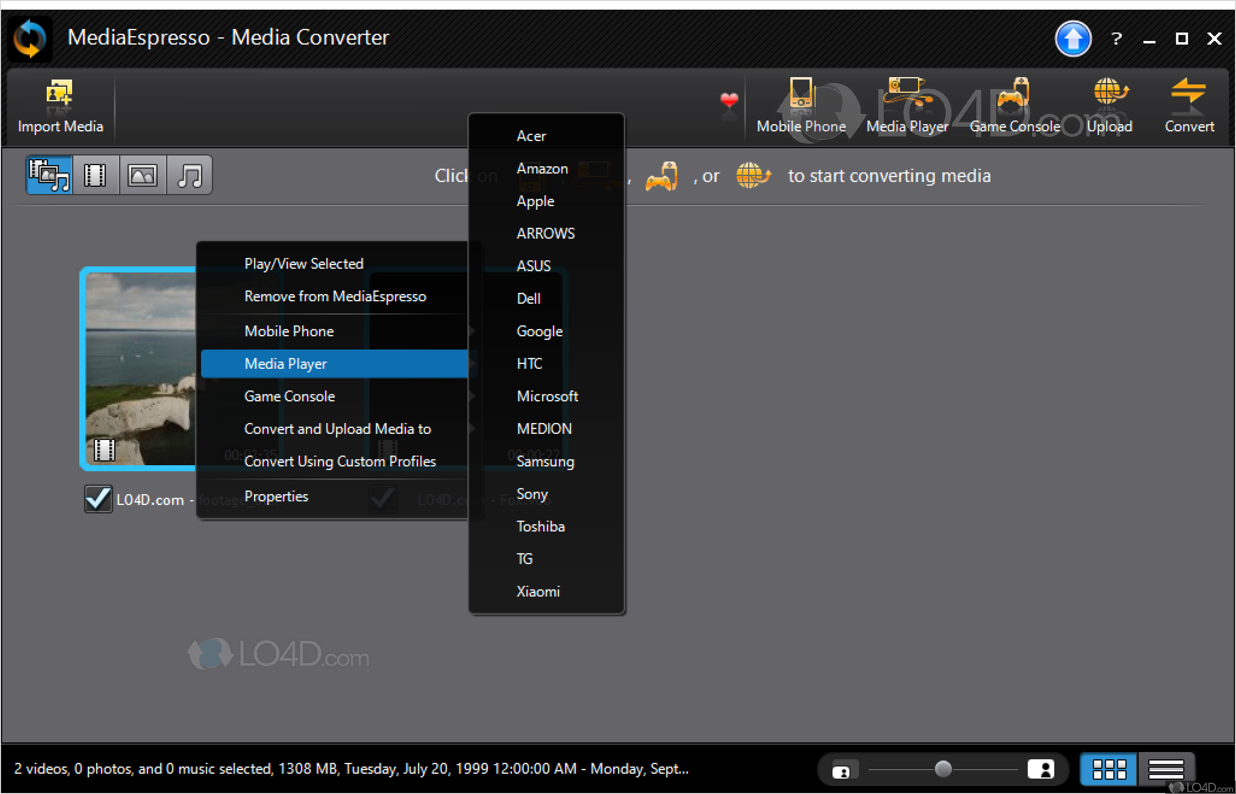Expand Convert and Upload Media to submenu
The image size is (1236, 794).
click(x=337, y=429)
